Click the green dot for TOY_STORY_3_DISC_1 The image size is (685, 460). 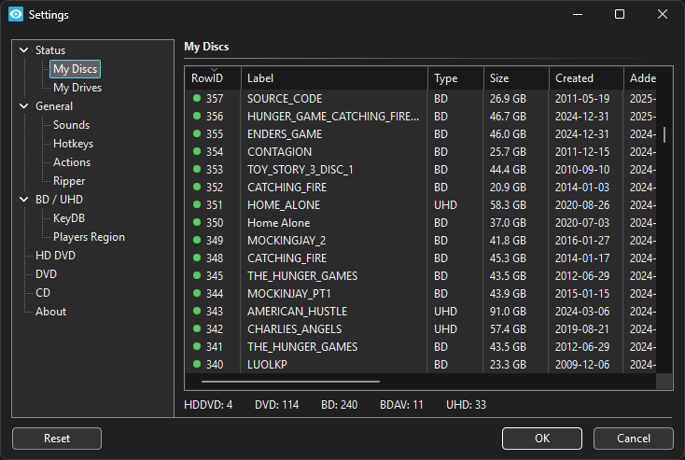pos(197,169)
